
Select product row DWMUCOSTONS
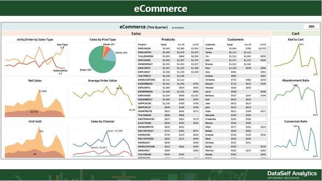(168, 80)
